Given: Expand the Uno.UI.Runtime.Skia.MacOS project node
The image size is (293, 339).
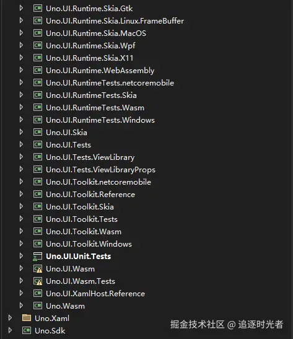Looking at the screenshot, I should (x=21, y=33).
